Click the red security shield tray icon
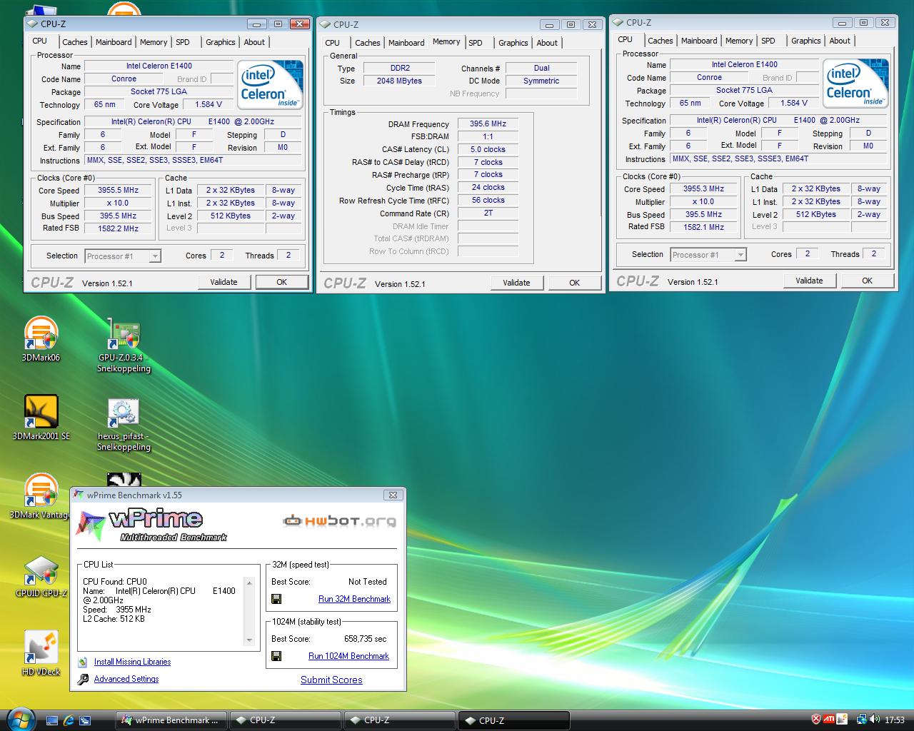 pyautogui.click(x=816, y=720)
